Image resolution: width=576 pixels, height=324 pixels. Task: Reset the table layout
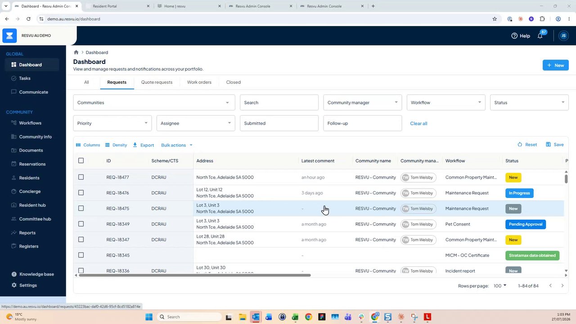click(527, 144)
